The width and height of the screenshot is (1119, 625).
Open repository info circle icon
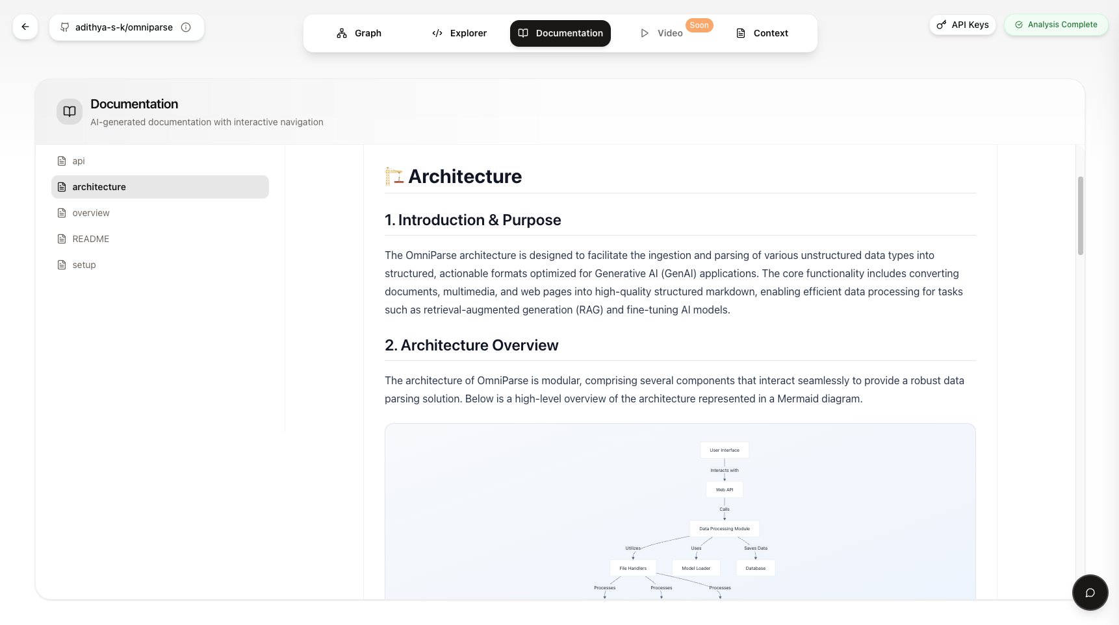coord(186,27)
